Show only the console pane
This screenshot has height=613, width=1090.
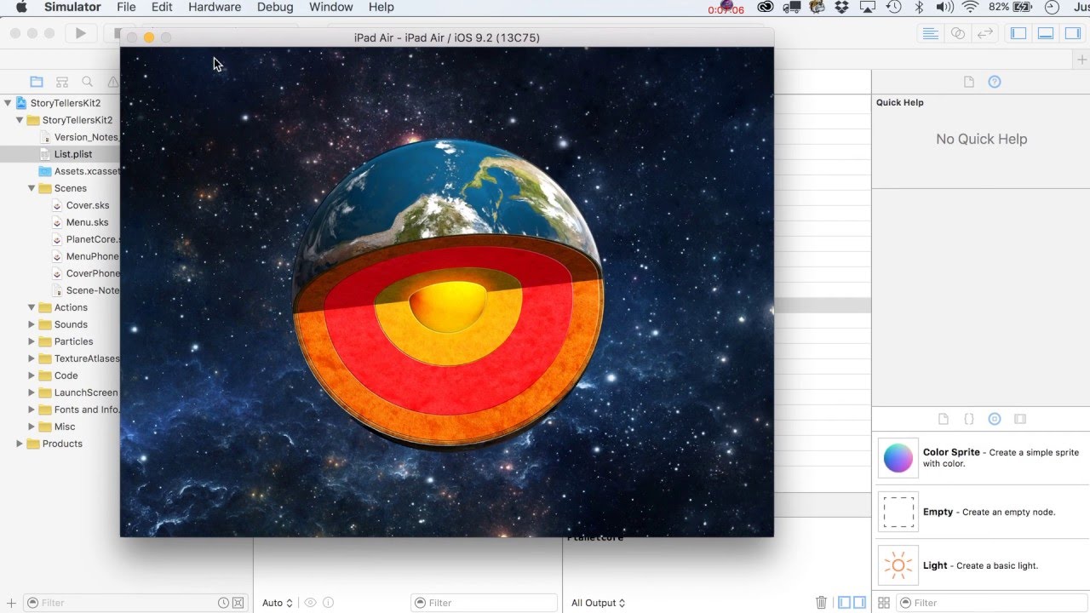[859, 603]
